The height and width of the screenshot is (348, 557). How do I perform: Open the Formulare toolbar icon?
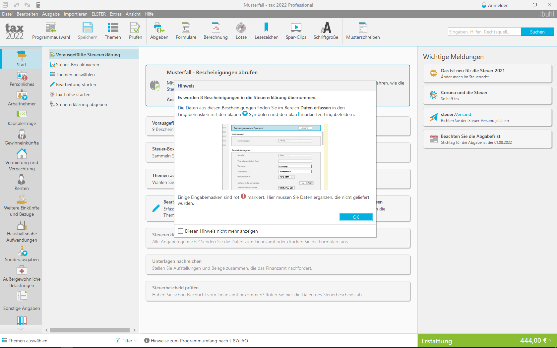pos(186,31)
